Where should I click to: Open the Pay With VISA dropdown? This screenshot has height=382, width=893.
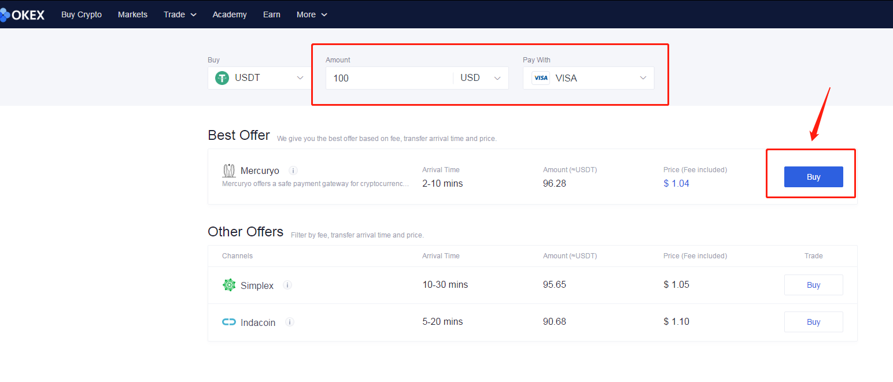588,78
